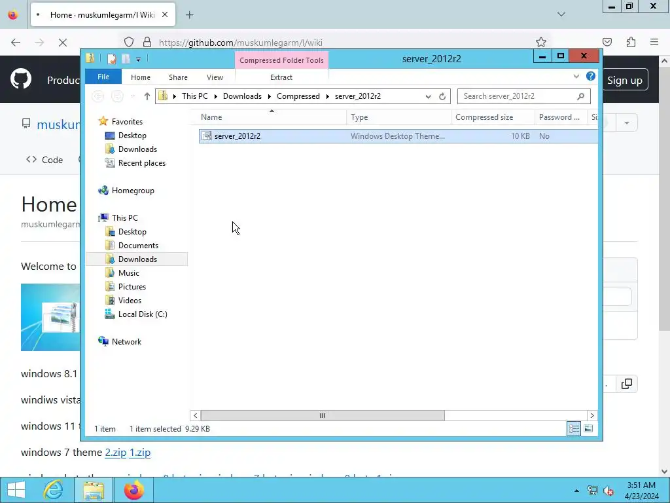Click the GitHub Sign up button
Viewport: 670px width, 503px height.
tap(624, 81)
